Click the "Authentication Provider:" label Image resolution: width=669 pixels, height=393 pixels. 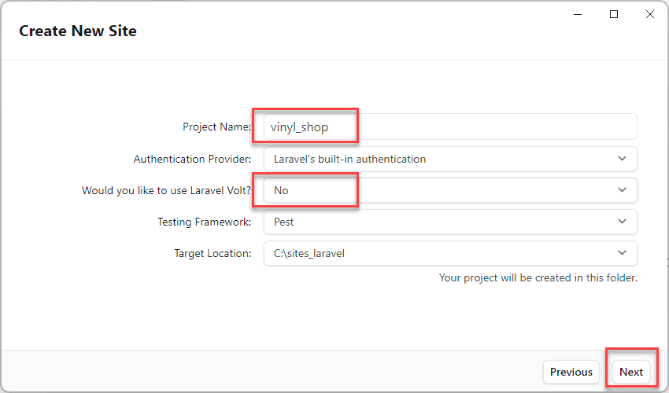click(x=192, y=159)
